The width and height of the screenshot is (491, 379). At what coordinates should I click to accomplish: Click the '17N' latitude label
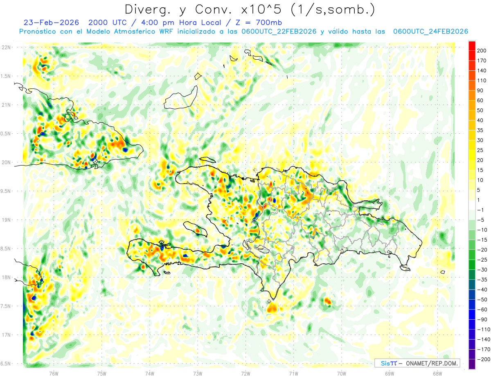[x=6, y=335]
